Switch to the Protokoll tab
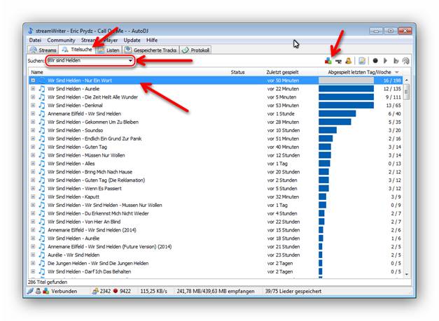 click(195, 50)
